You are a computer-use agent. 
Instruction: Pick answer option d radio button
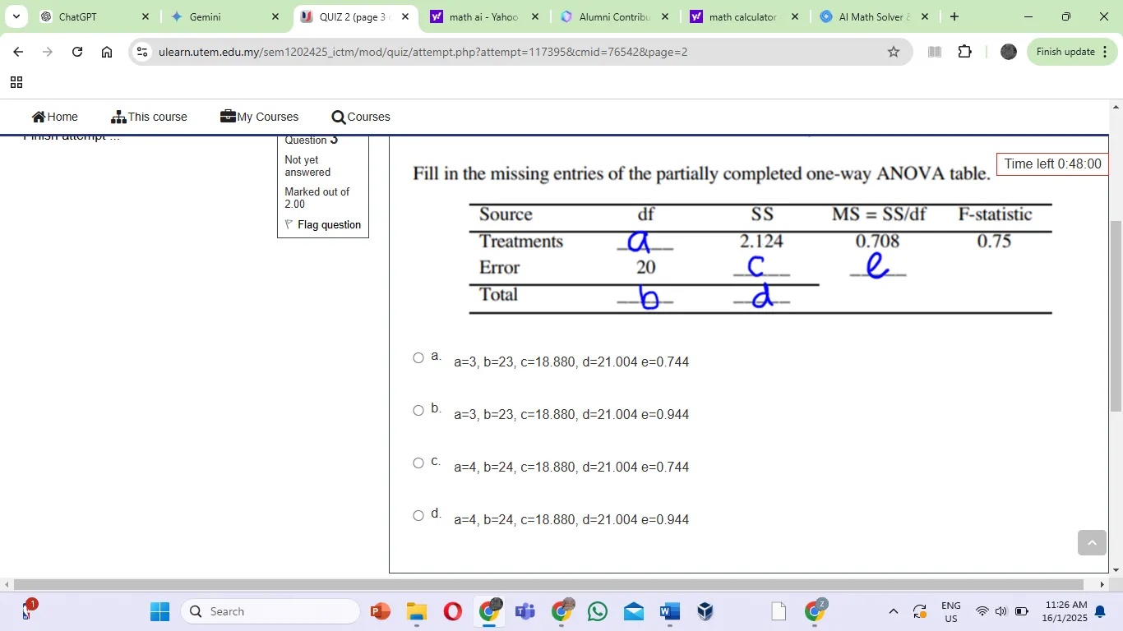418,515
